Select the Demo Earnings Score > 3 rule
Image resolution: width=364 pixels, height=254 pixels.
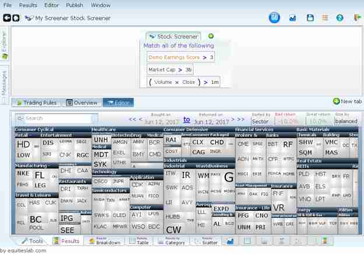coord(181,57)
